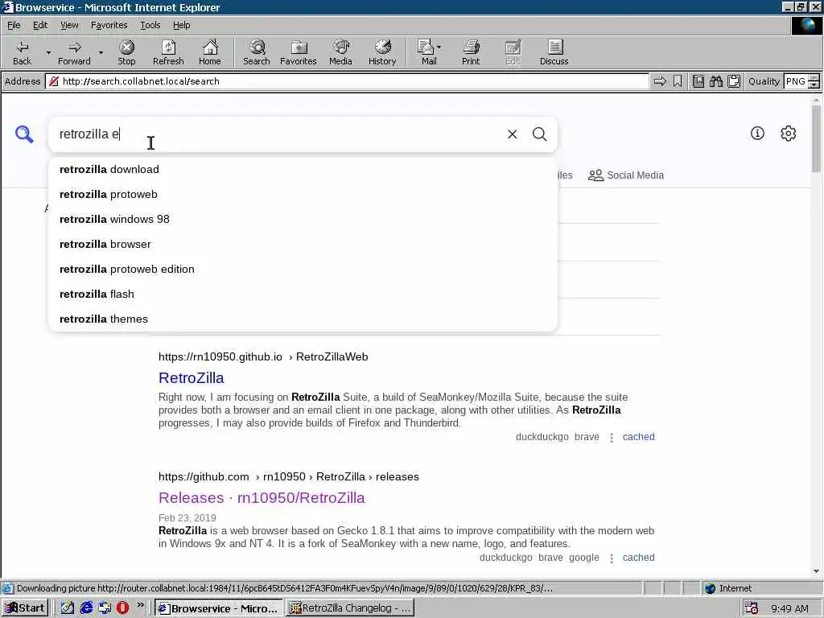This screenshot has width=824, height=618.
Task: Open the rn10950.github.io result URL
Action: 263,356
